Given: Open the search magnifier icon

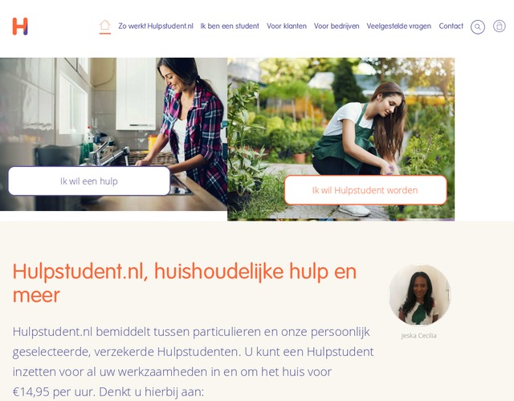Looking at the screenshot, I should click(x=478, y=26).
